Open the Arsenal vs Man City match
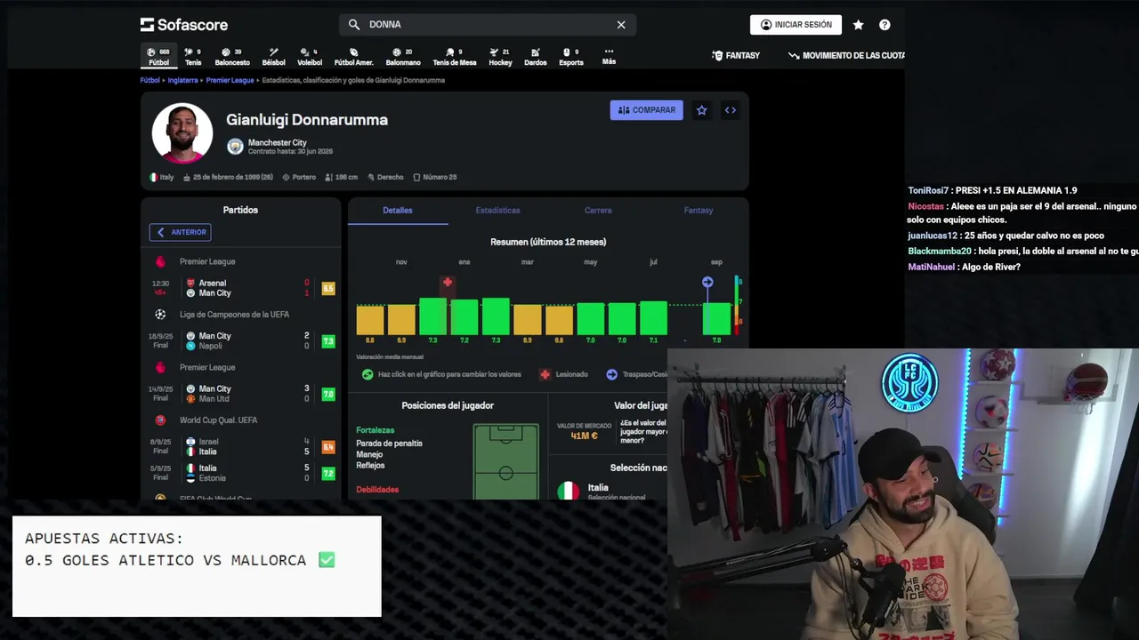This screenshot has height=640, width=1139. pyautogui.click(x=240, y=288)
